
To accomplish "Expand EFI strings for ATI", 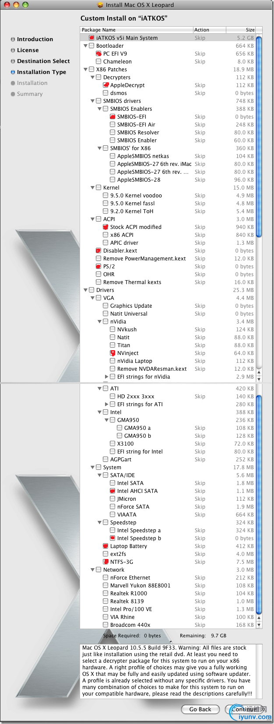I will (106, 404).
